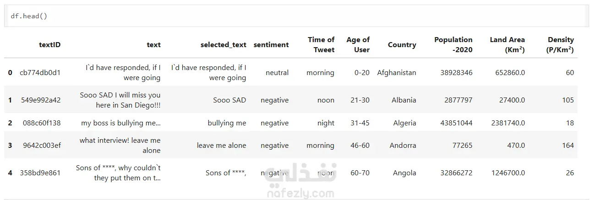Image resolution: width=601 pixels, height=200 pixels.
Task: Click the row index 2 label
Action: pyautogui.click(x=10, y=123)
